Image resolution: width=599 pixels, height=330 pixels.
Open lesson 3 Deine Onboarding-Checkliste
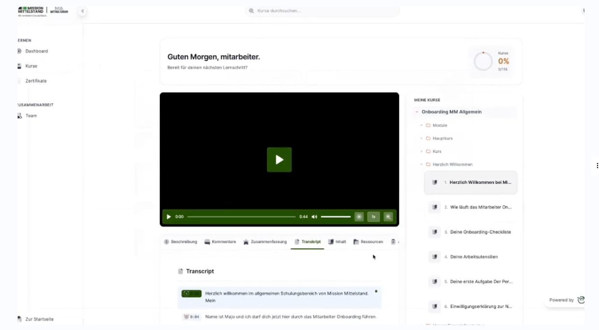480,232
